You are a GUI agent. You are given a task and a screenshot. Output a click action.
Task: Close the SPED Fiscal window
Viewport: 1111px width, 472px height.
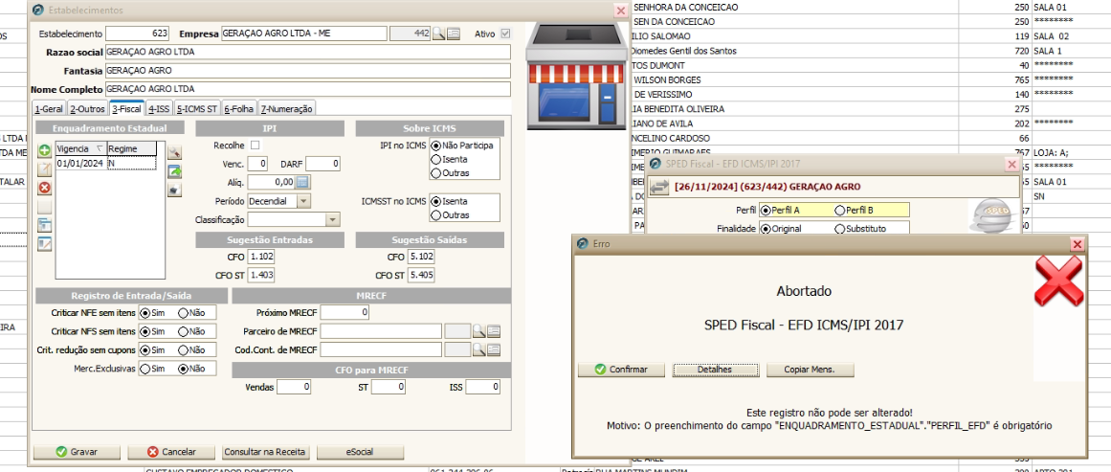coord(1011,165)
